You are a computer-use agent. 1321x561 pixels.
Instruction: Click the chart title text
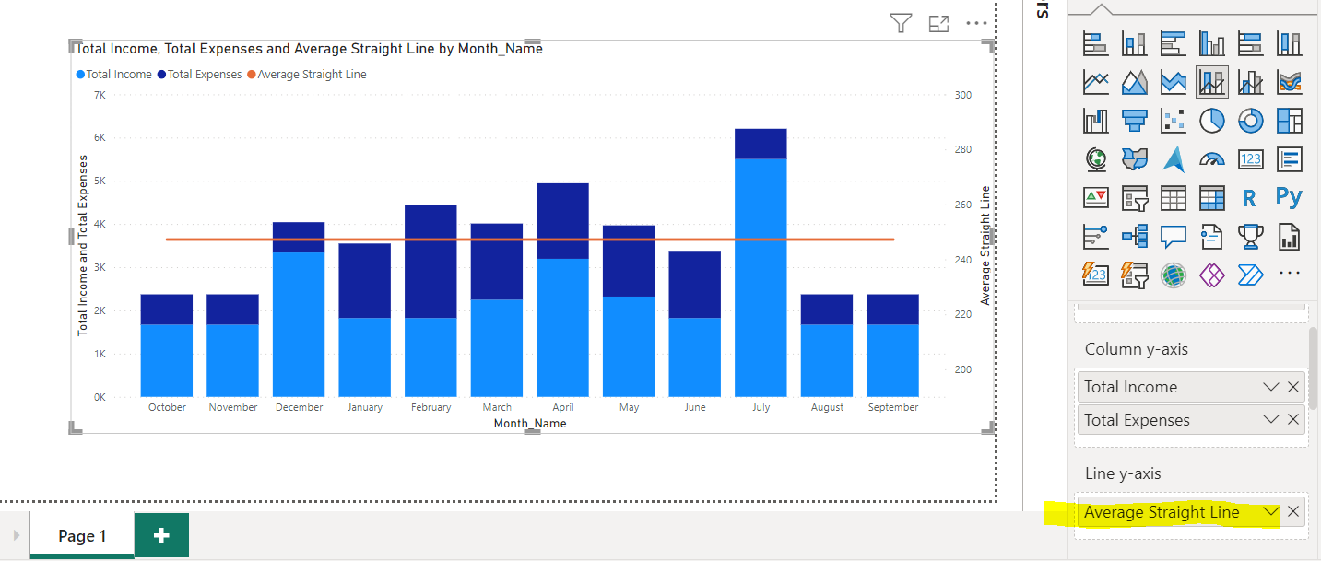[309, 49]
